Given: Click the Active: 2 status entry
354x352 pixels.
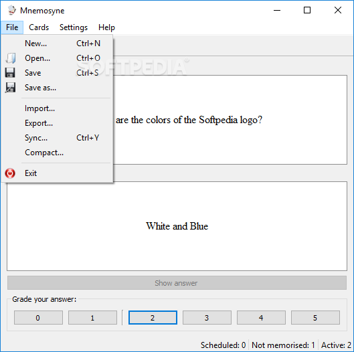Looking at the screenshot, I should pos(336,345).
